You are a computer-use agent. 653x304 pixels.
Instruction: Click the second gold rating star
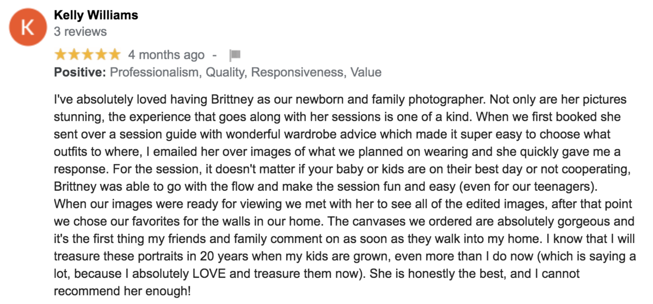click(x=74, y=54)
